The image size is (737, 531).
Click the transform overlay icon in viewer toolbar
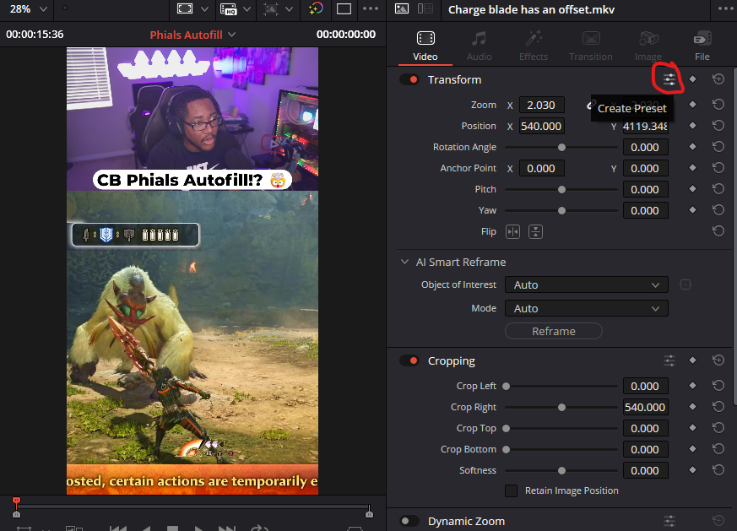coord(271,9)
